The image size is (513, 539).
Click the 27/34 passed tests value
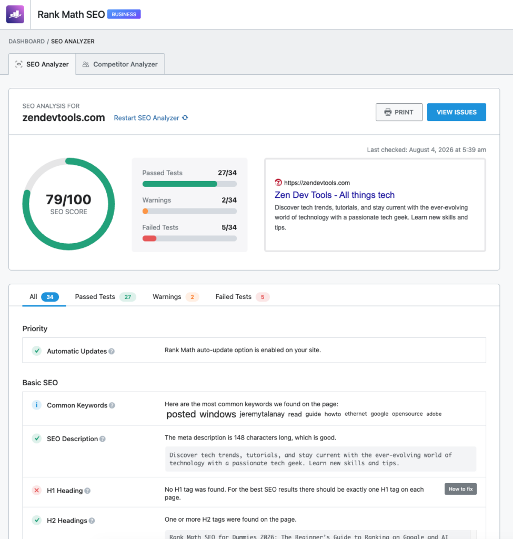pos(227,173)
